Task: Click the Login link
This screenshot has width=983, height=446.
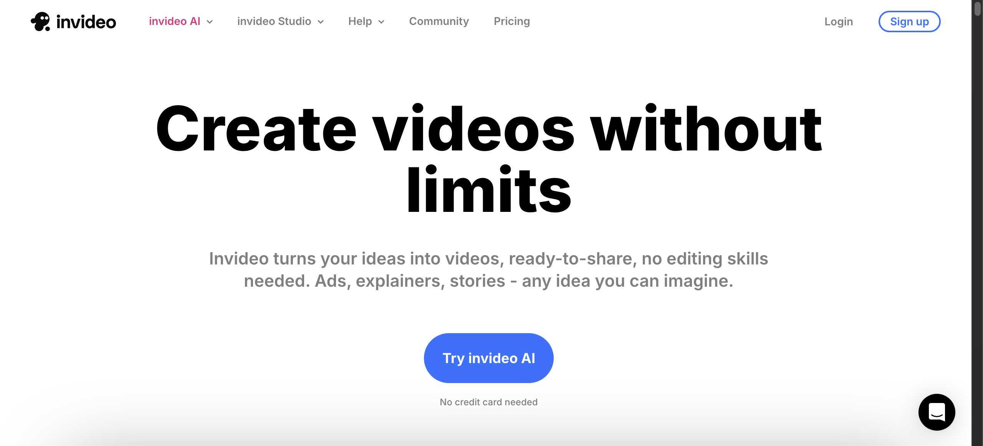Action: 839,21
